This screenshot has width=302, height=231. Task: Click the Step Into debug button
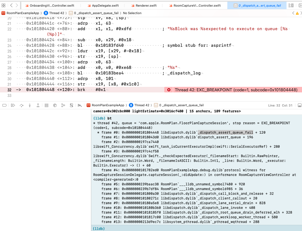(x=30, y=105)
